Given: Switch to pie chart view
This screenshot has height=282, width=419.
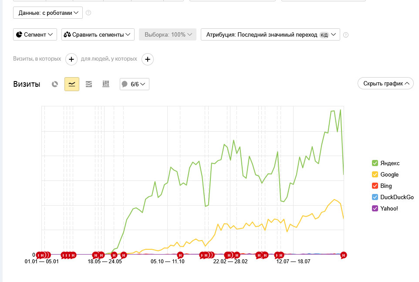Looking at the screenshot, I should (x=55, y=84).
